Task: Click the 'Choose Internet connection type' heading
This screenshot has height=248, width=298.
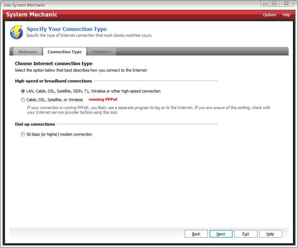Action: point(54,64)
